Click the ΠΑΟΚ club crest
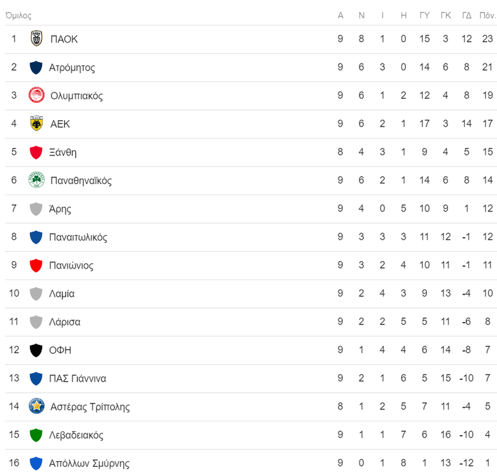Image resolution: width=497 pixels, height=474 pixels. point(37,38)
